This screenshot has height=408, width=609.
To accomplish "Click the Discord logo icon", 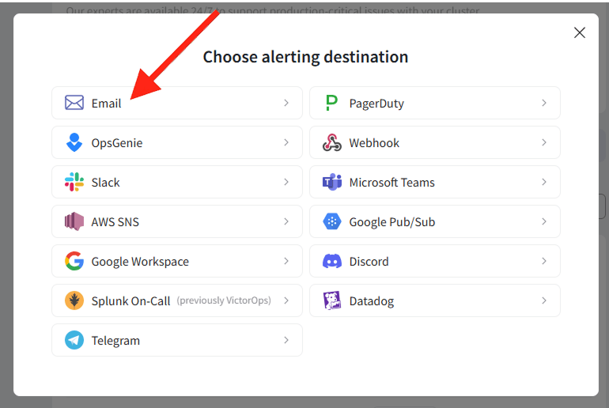I will click(332, 261).
